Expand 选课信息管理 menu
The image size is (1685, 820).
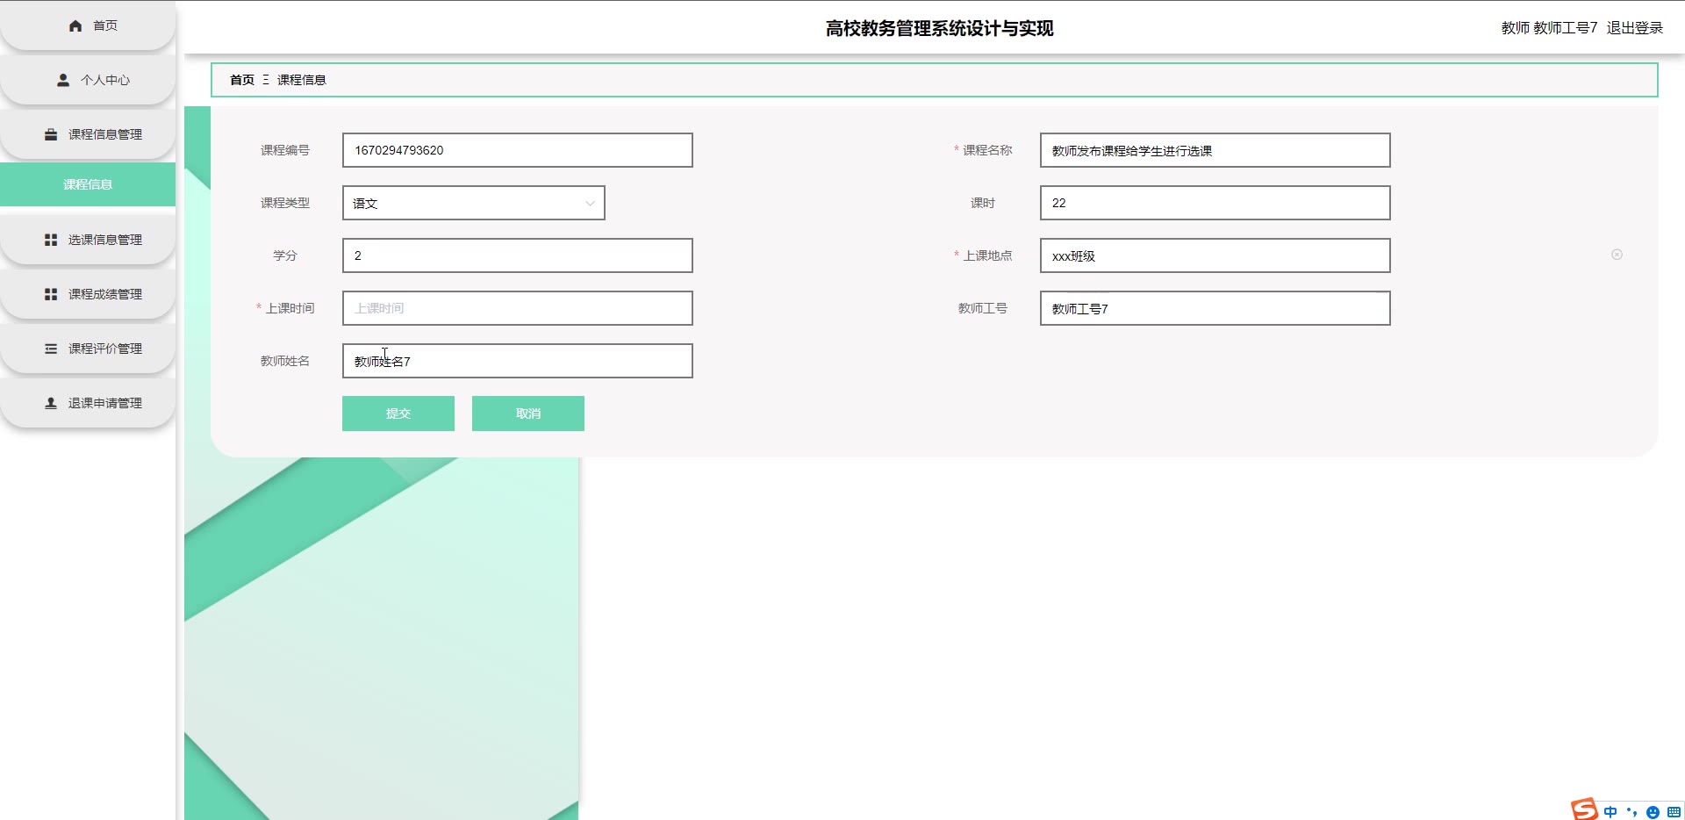(88, 240)
